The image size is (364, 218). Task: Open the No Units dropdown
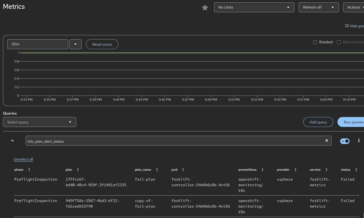254,7
